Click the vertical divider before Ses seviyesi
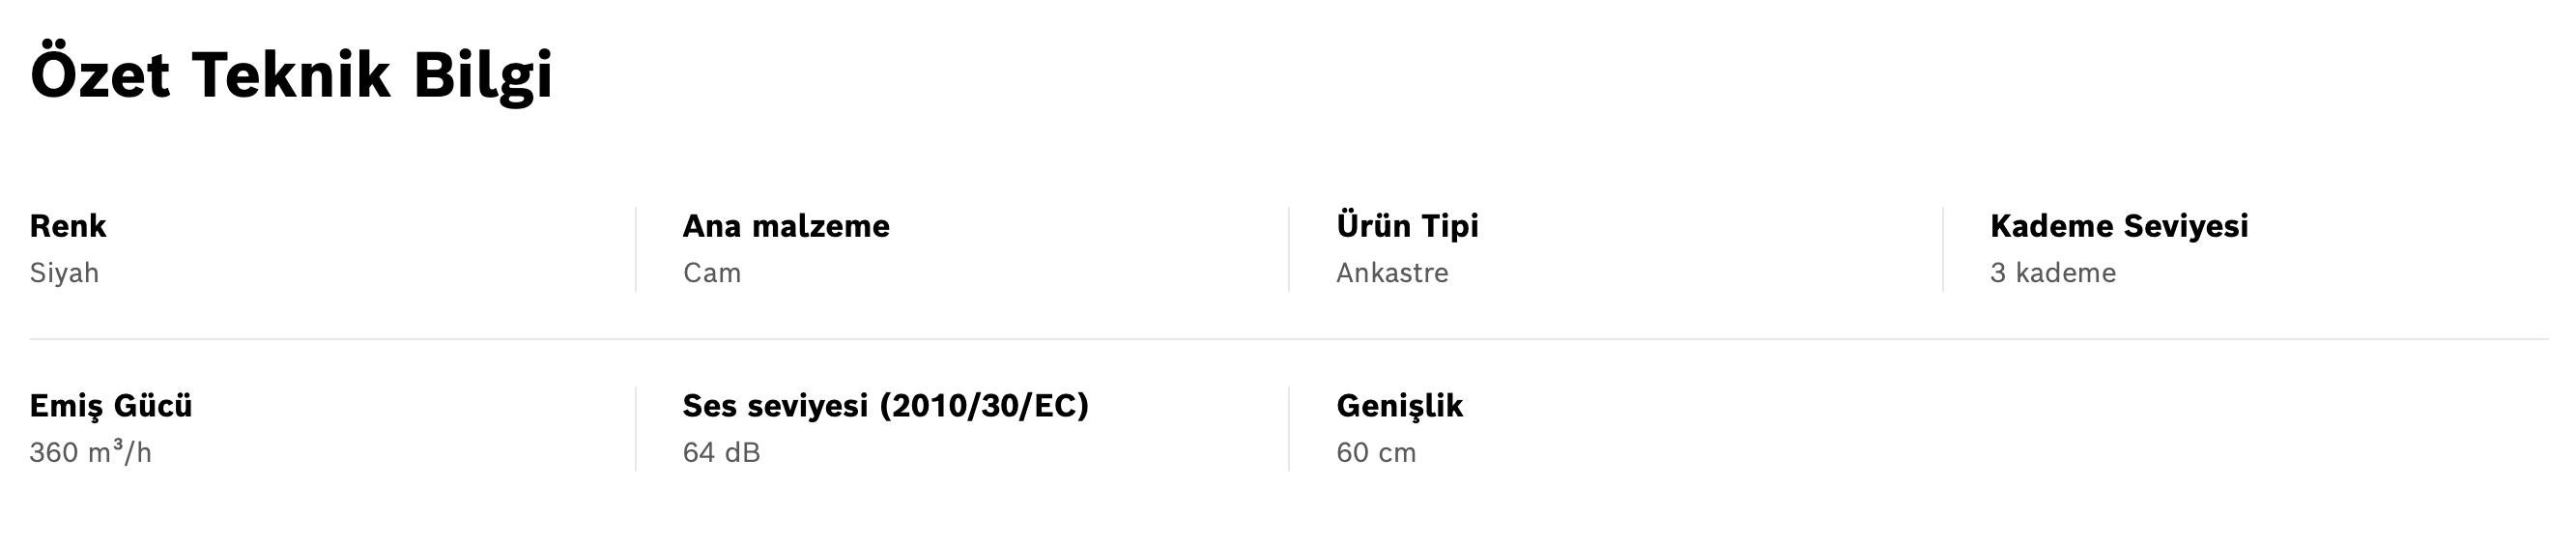This screenshot has height=545, width=2576. 636,429
